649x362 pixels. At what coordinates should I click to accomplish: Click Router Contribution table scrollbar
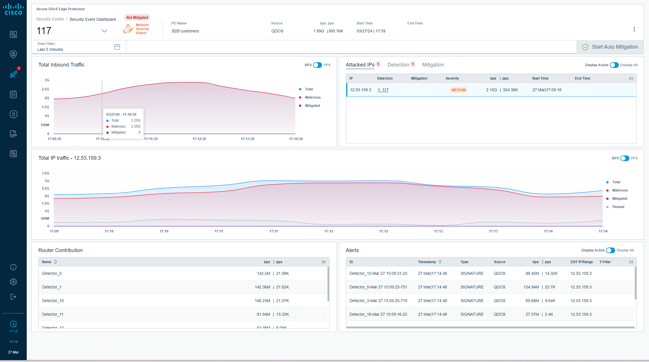[x=328, y=284]
